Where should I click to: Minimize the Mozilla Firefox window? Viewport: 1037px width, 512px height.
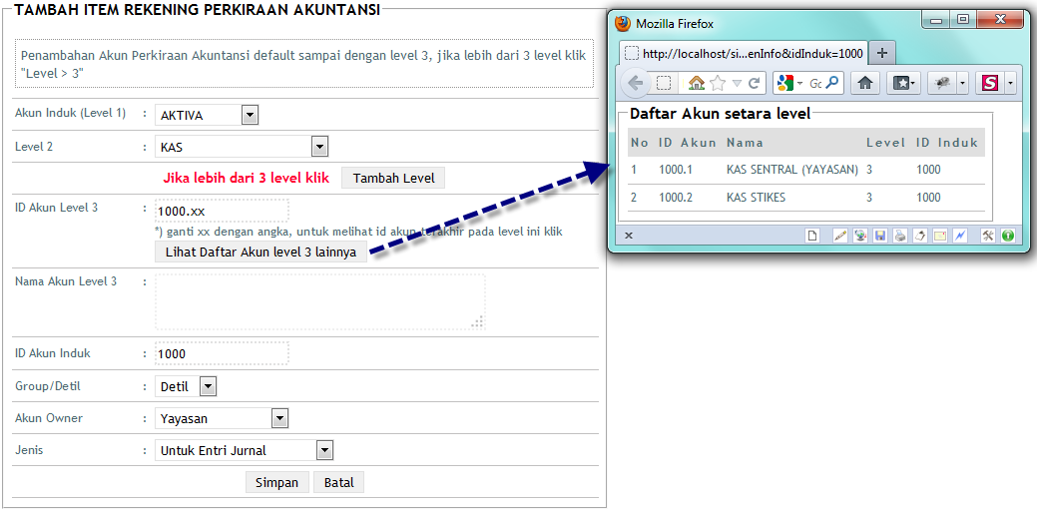click(936, 20)
